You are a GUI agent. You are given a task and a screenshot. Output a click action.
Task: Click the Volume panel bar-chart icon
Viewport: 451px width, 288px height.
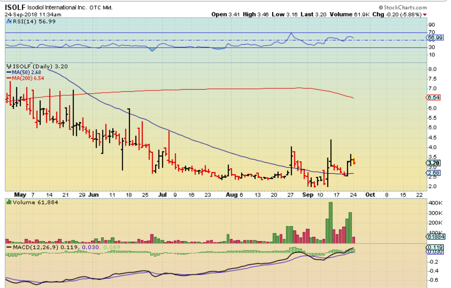(x=9, y=202)
